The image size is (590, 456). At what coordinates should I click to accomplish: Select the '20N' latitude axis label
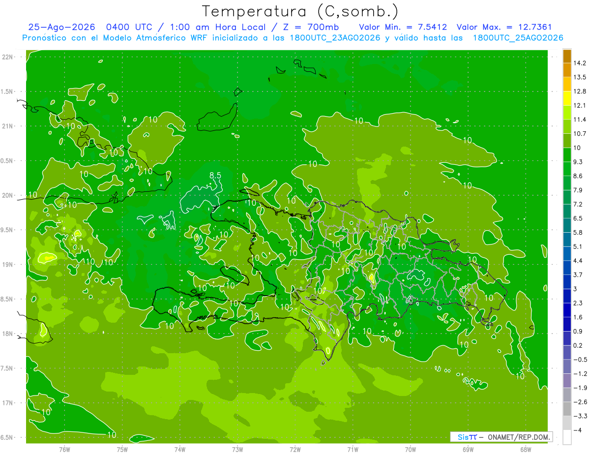tap(8, 195)
